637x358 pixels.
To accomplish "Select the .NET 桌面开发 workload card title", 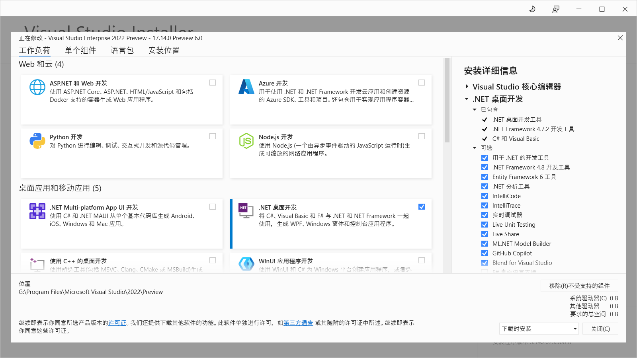I will 277,207.
